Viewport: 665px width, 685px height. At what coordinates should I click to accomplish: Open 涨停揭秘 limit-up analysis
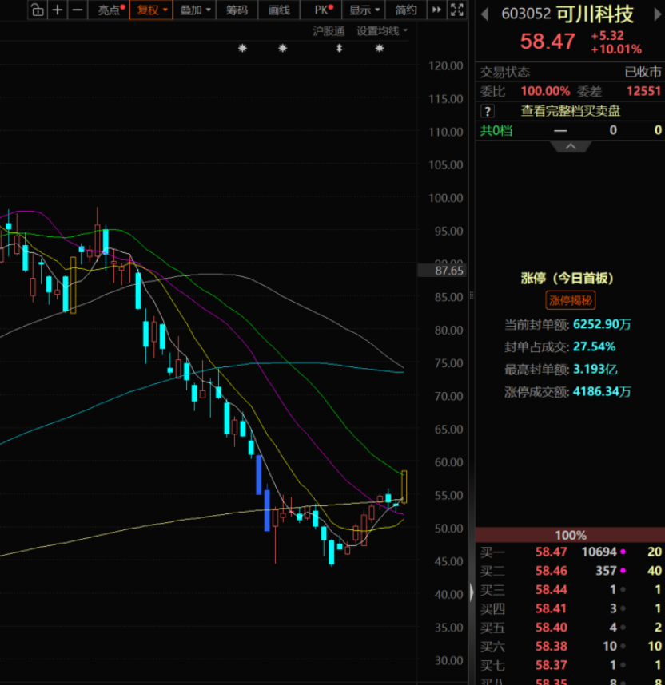571,300
